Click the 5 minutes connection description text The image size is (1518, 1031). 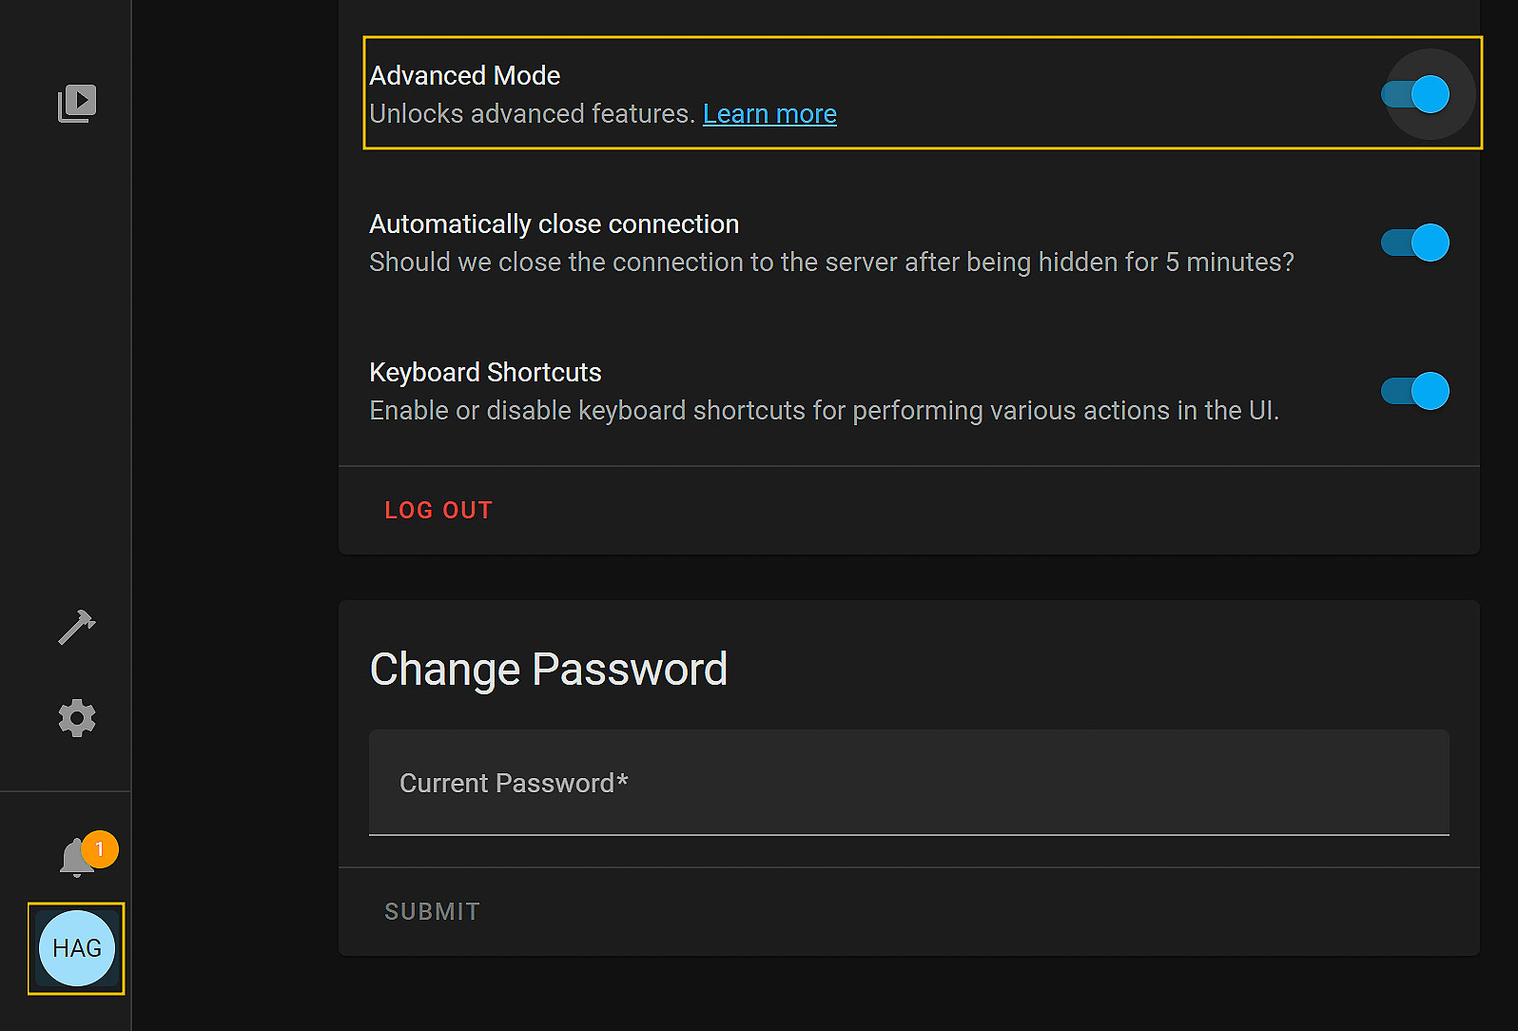[831, 262]
